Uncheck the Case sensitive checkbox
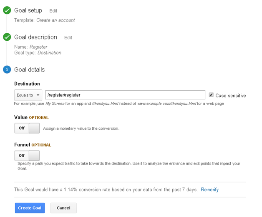Viewport: 262px width, 217px height. 211,95
